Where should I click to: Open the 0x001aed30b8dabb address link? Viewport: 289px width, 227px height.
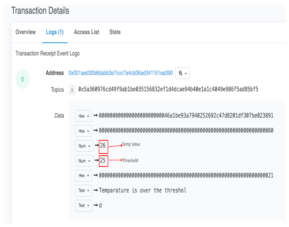[121, 73]
